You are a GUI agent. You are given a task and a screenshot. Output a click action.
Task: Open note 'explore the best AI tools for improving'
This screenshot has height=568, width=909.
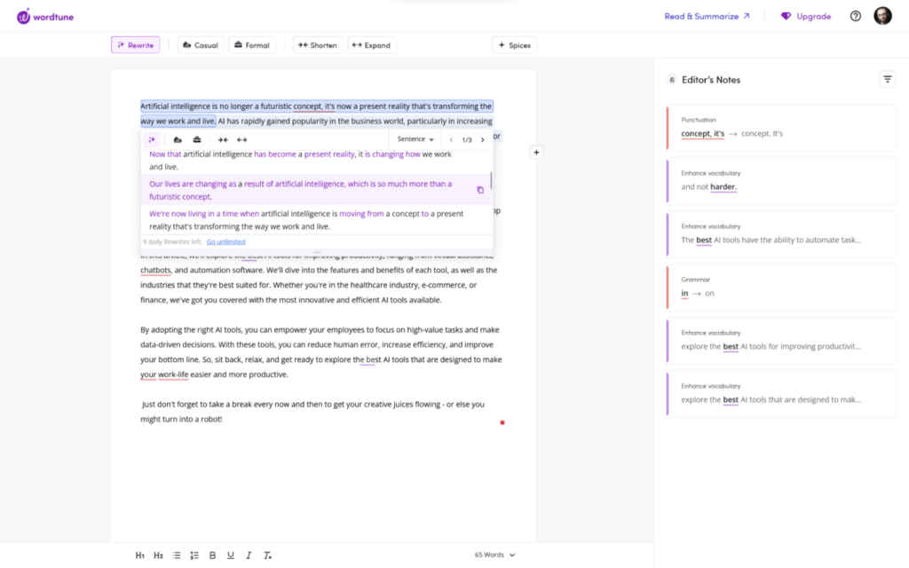point(781,341)
